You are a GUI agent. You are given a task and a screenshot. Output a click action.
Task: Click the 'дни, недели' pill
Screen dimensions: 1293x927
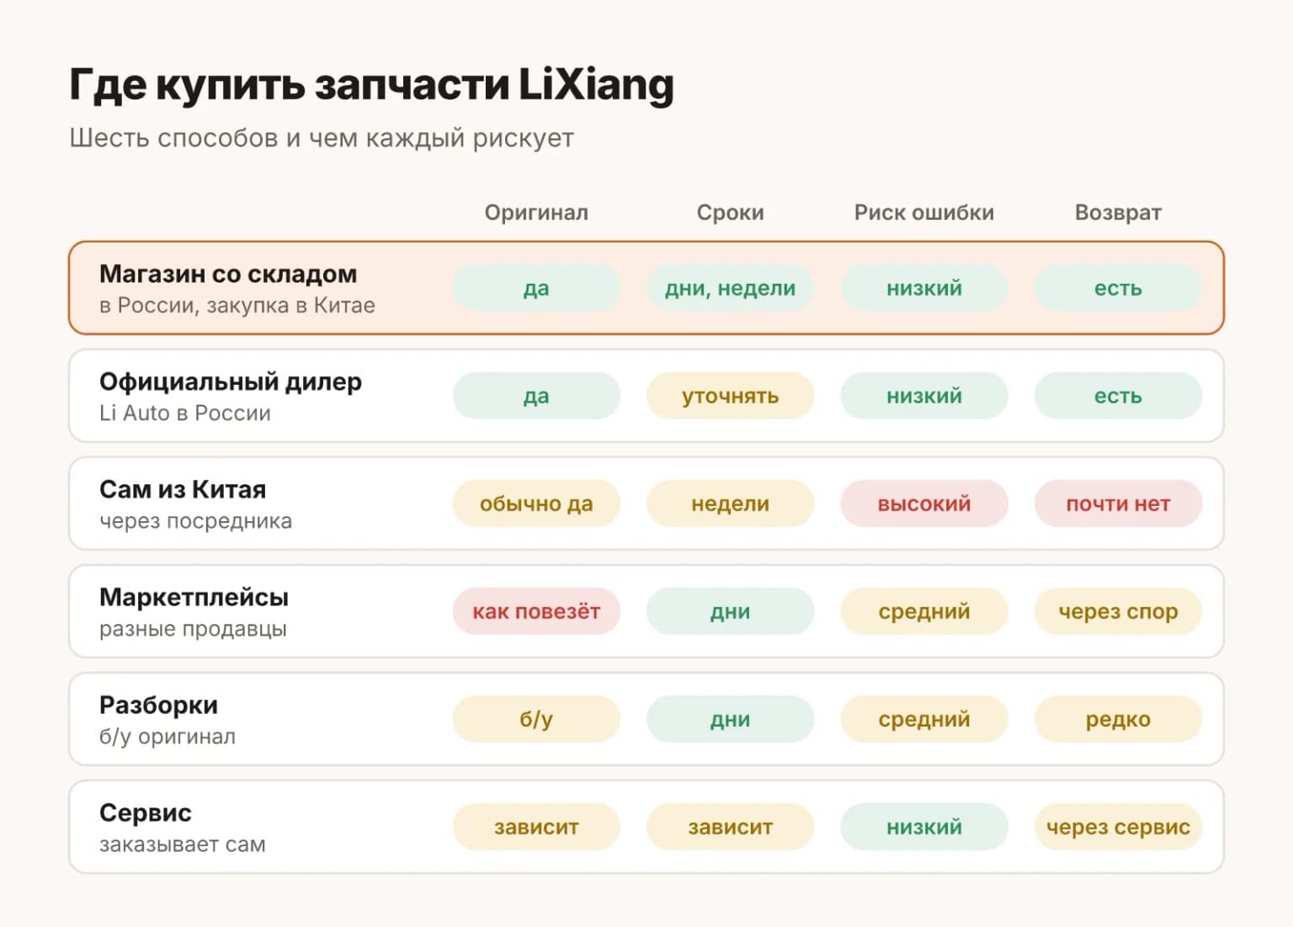coord(730,288)
